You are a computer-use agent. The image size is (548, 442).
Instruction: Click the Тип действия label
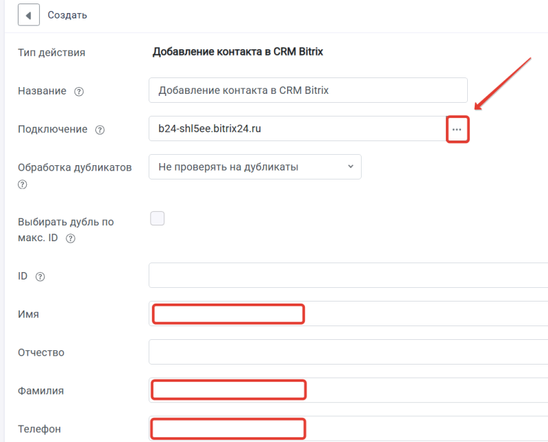[x=51, y=53]
